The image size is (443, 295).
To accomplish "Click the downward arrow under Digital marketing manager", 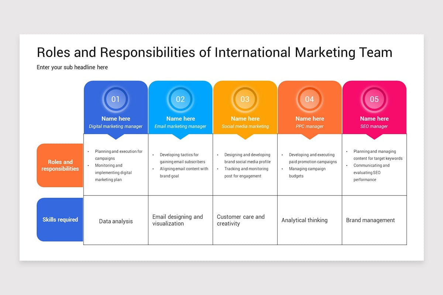I will pyautogui.click(x=116, y=136).
